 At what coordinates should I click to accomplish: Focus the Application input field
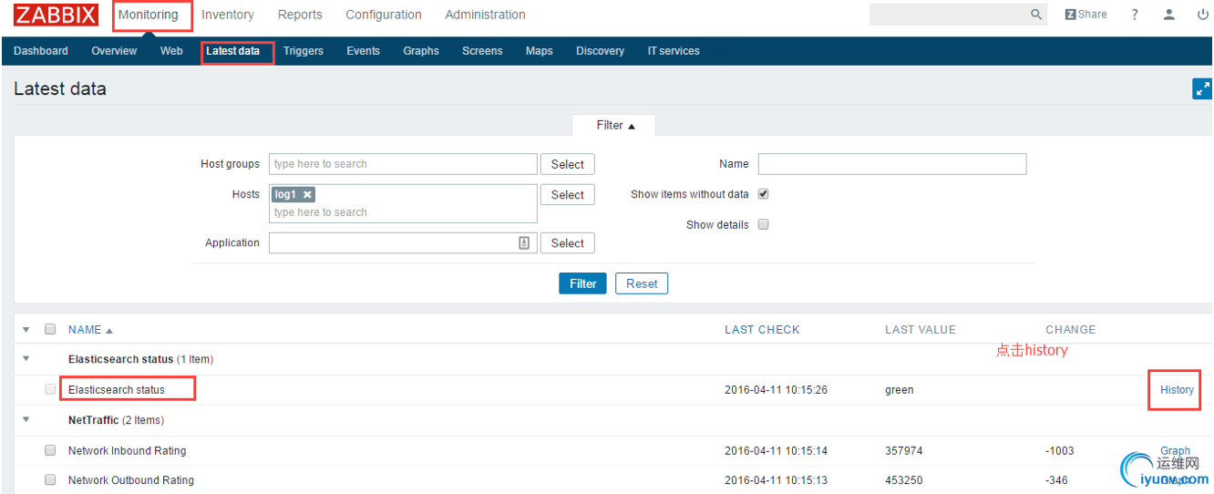403,242
